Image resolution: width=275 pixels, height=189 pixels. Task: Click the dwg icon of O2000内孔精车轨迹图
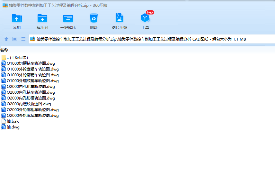click(x=4, y=92)
